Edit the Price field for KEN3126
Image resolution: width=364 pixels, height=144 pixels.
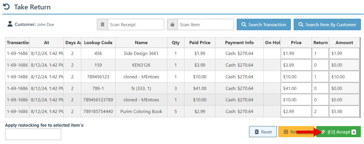(296, 65)
